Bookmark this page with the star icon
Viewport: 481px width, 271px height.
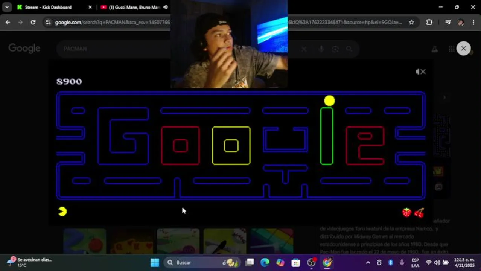[x=411, y=22]
